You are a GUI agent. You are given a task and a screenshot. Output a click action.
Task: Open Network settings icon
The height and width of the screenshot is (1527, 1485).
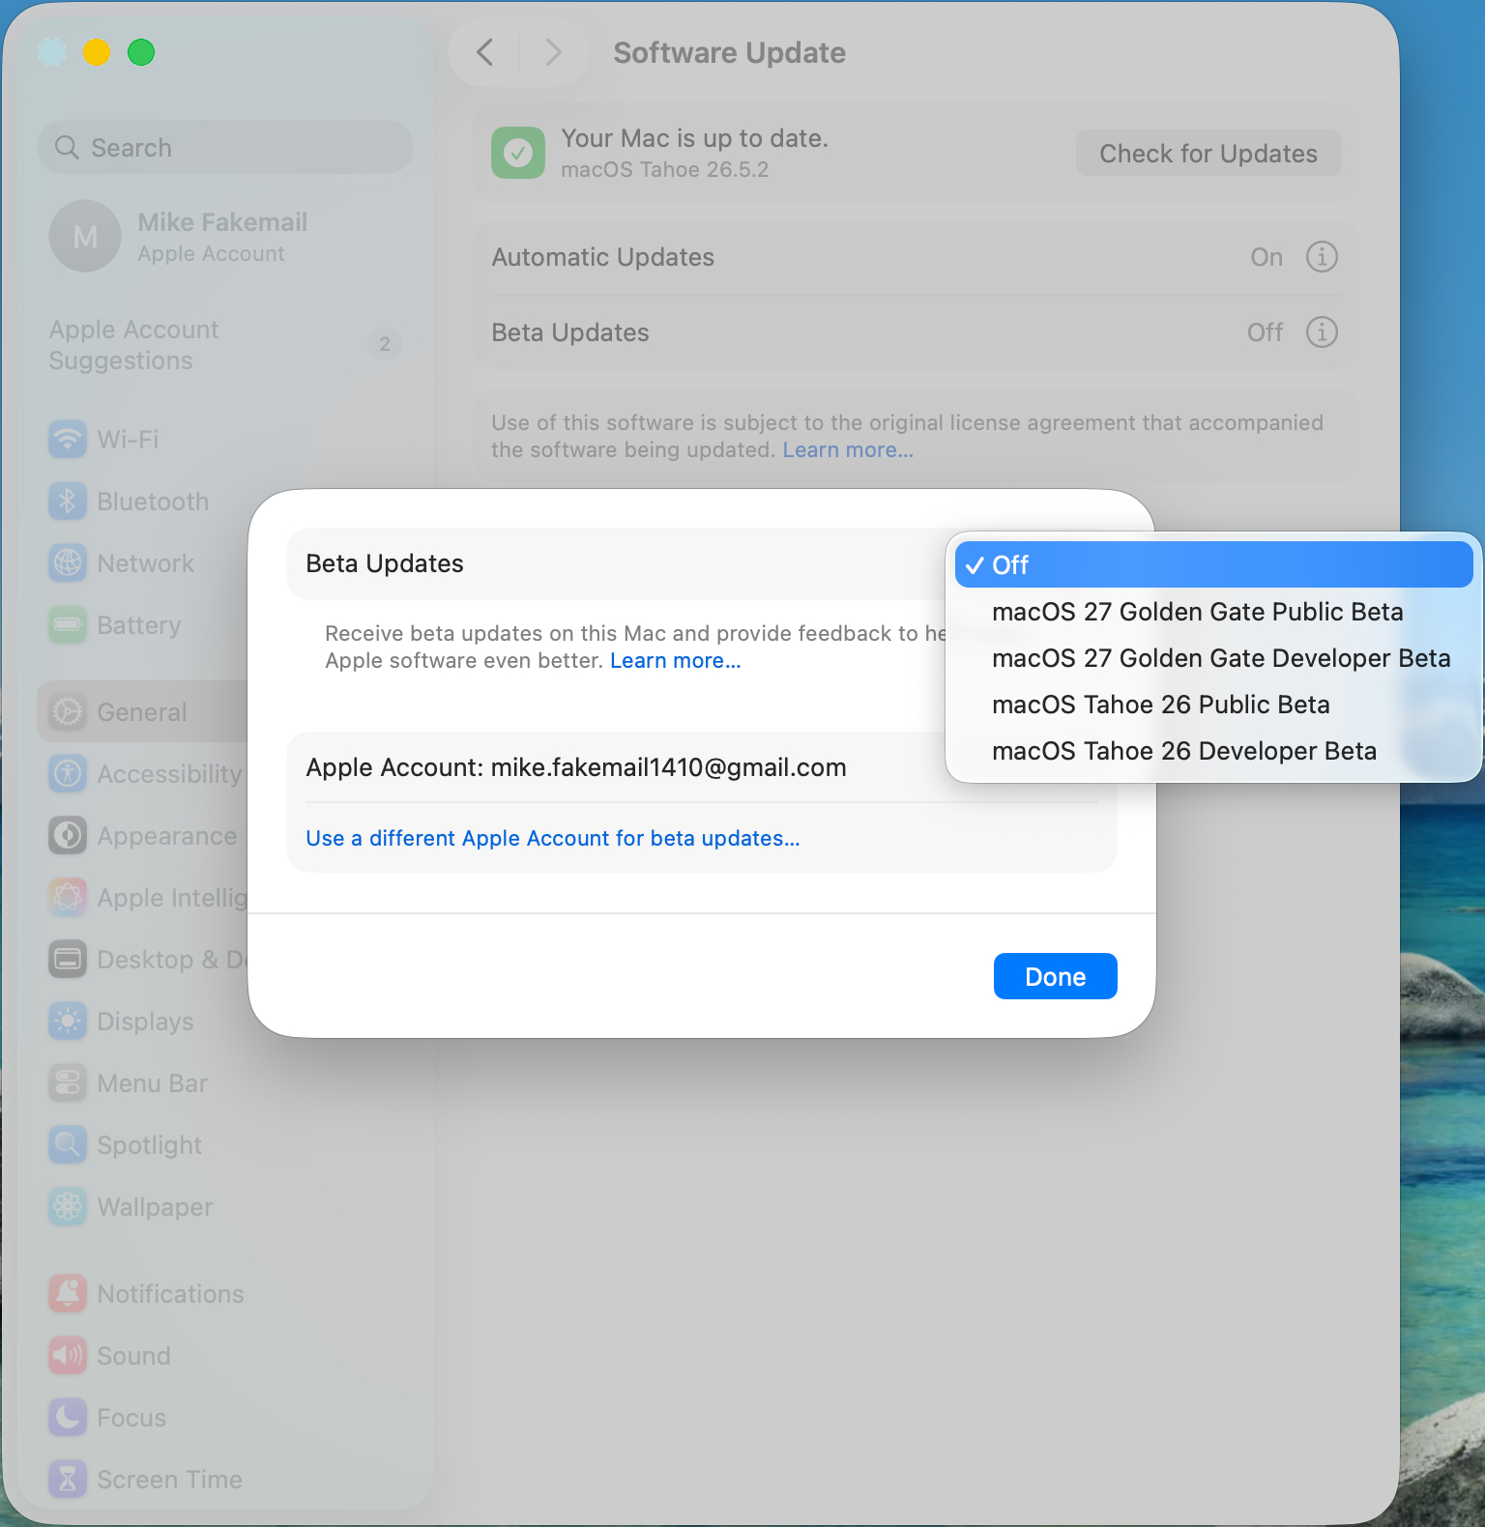68,563
